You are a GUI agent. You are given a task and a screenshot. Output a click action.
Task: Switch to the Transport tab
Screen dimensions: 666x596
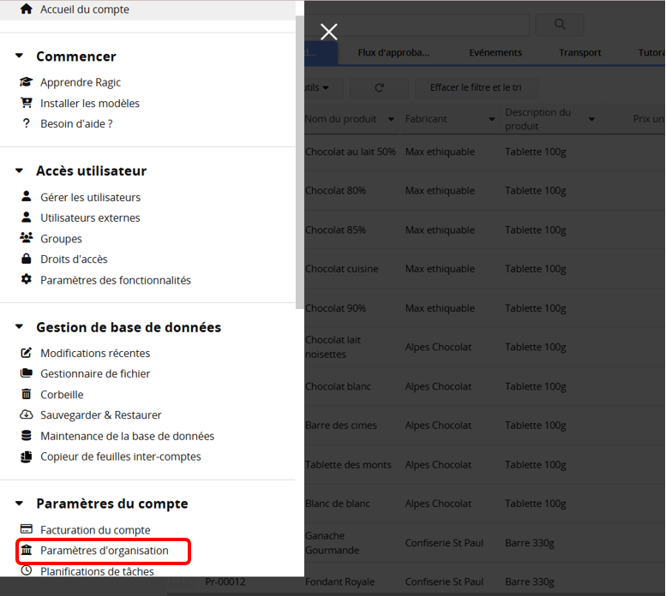579,52
